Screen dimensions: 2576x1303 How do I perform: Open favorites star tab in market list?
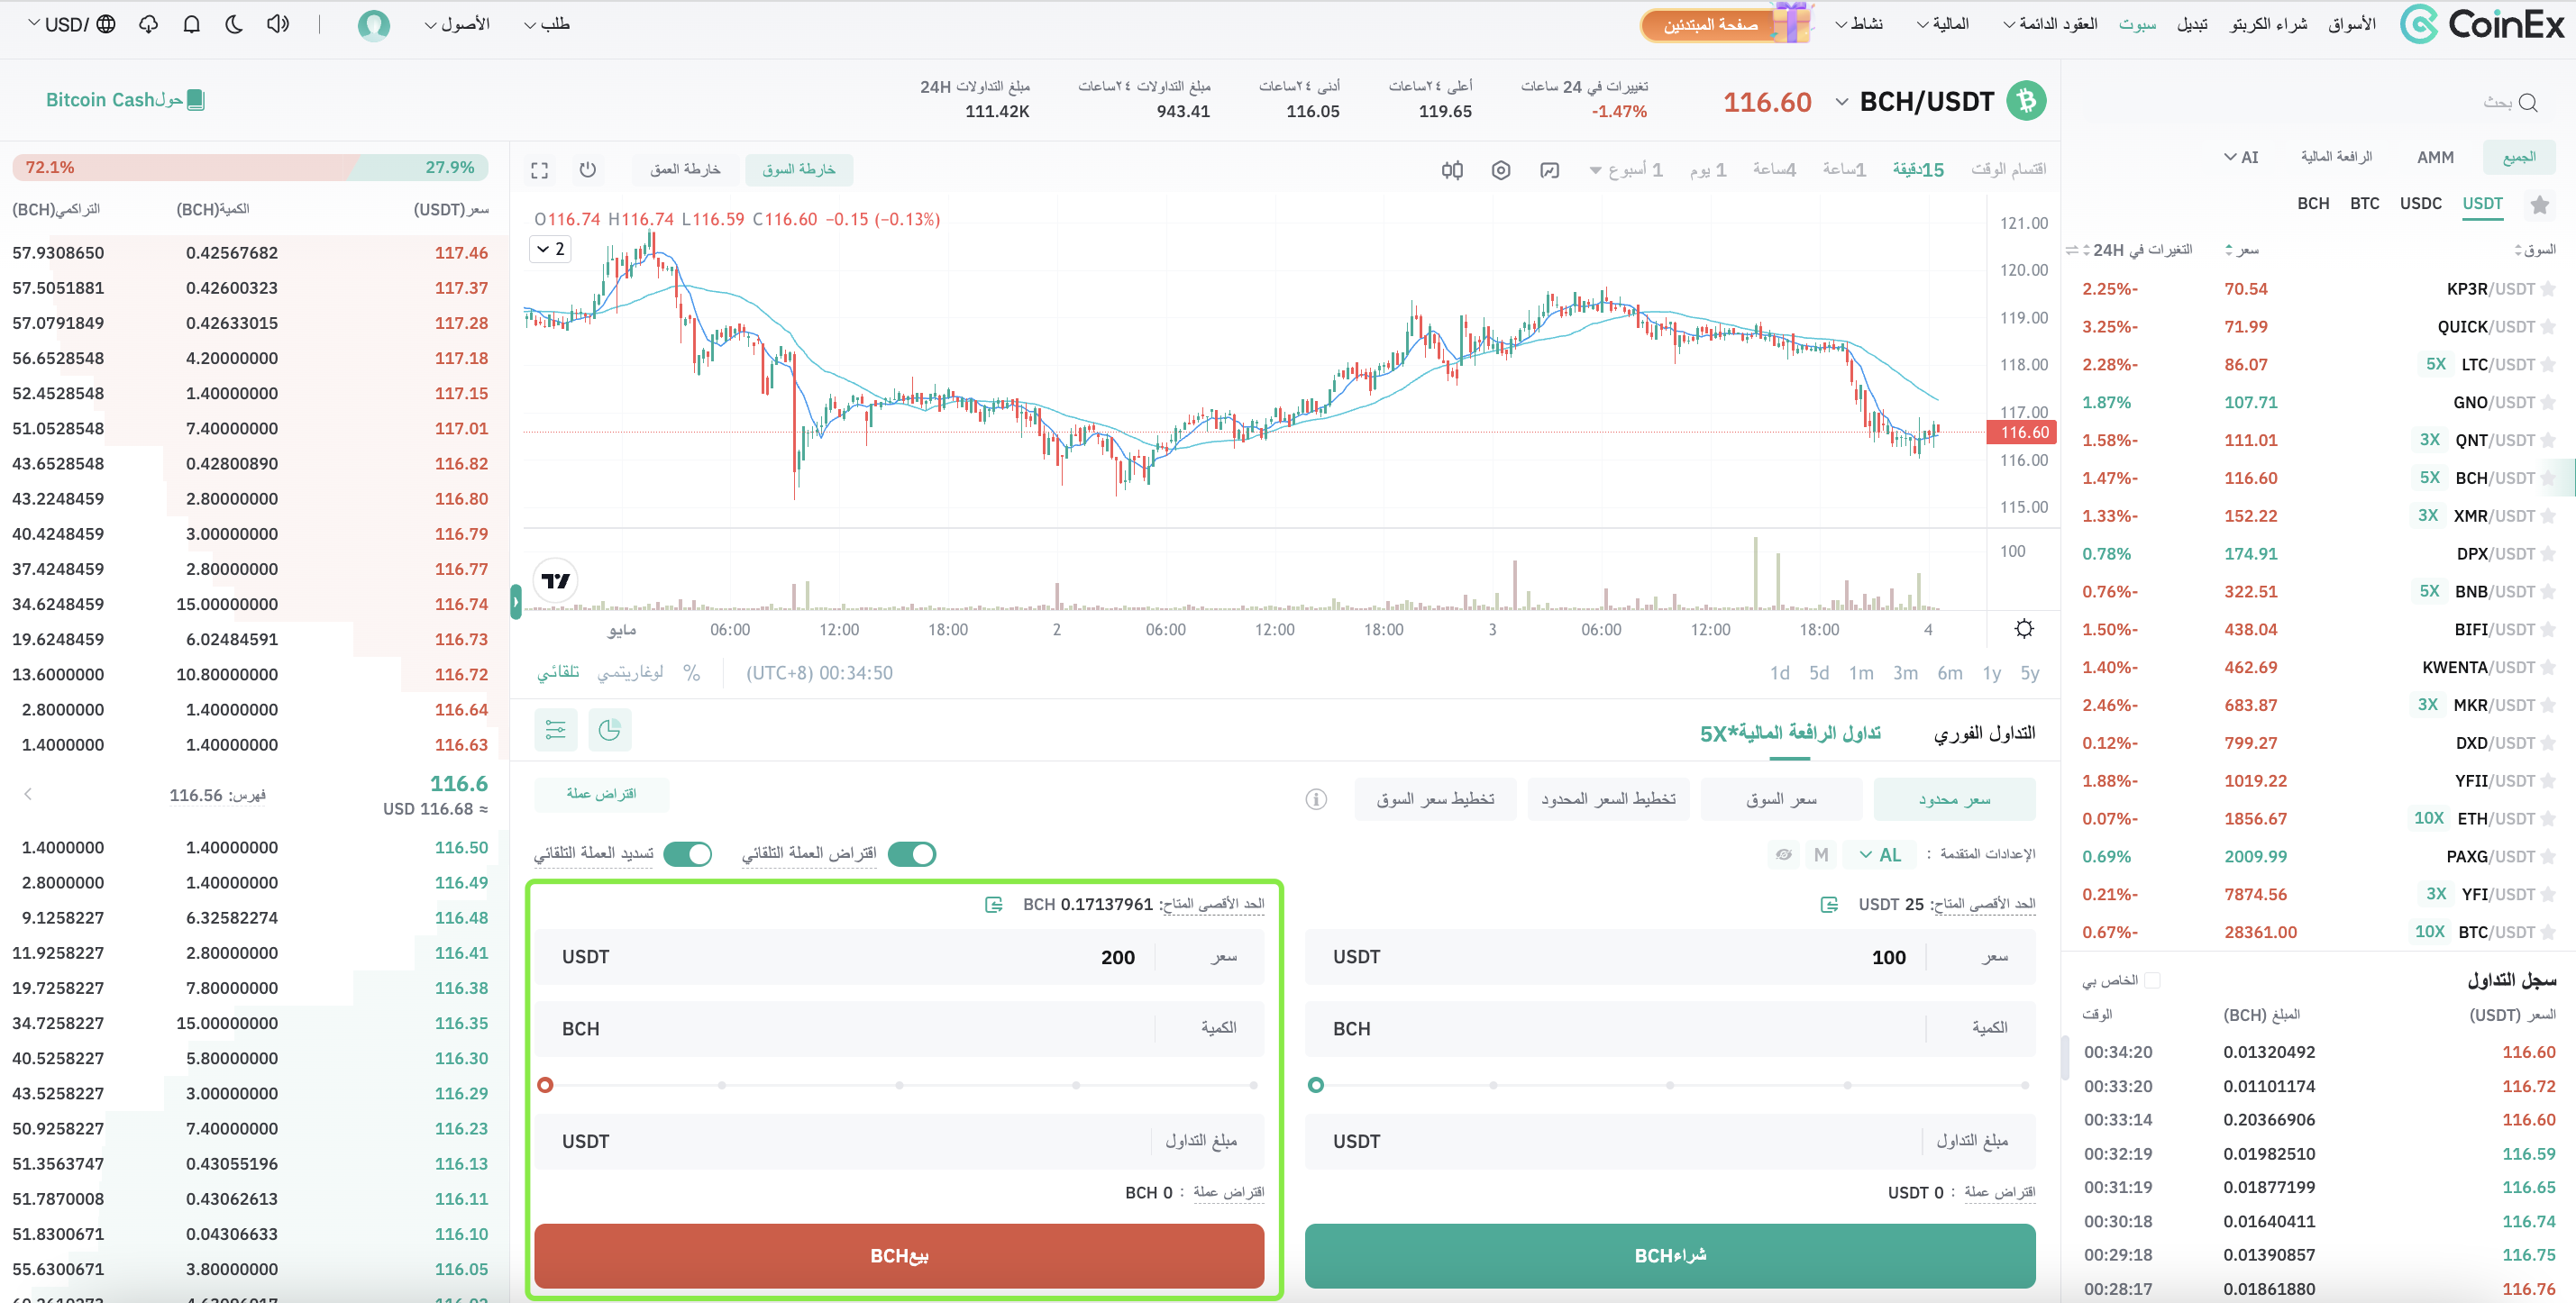tap(2539, 205)
